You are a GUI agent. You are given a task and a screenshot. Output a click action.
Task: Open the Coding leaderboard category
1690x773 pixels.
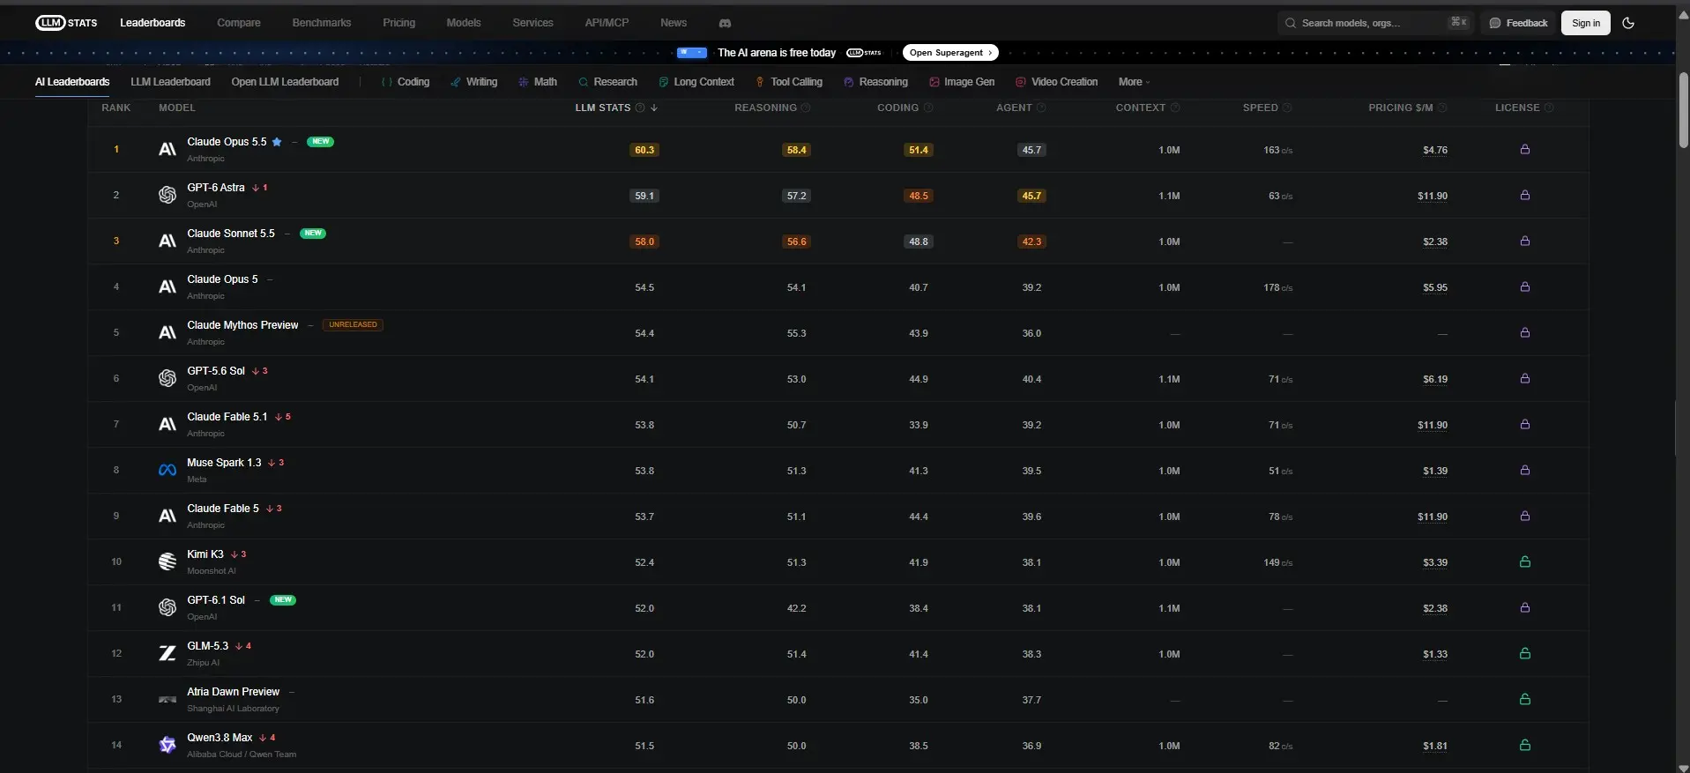tap(406, 82)
